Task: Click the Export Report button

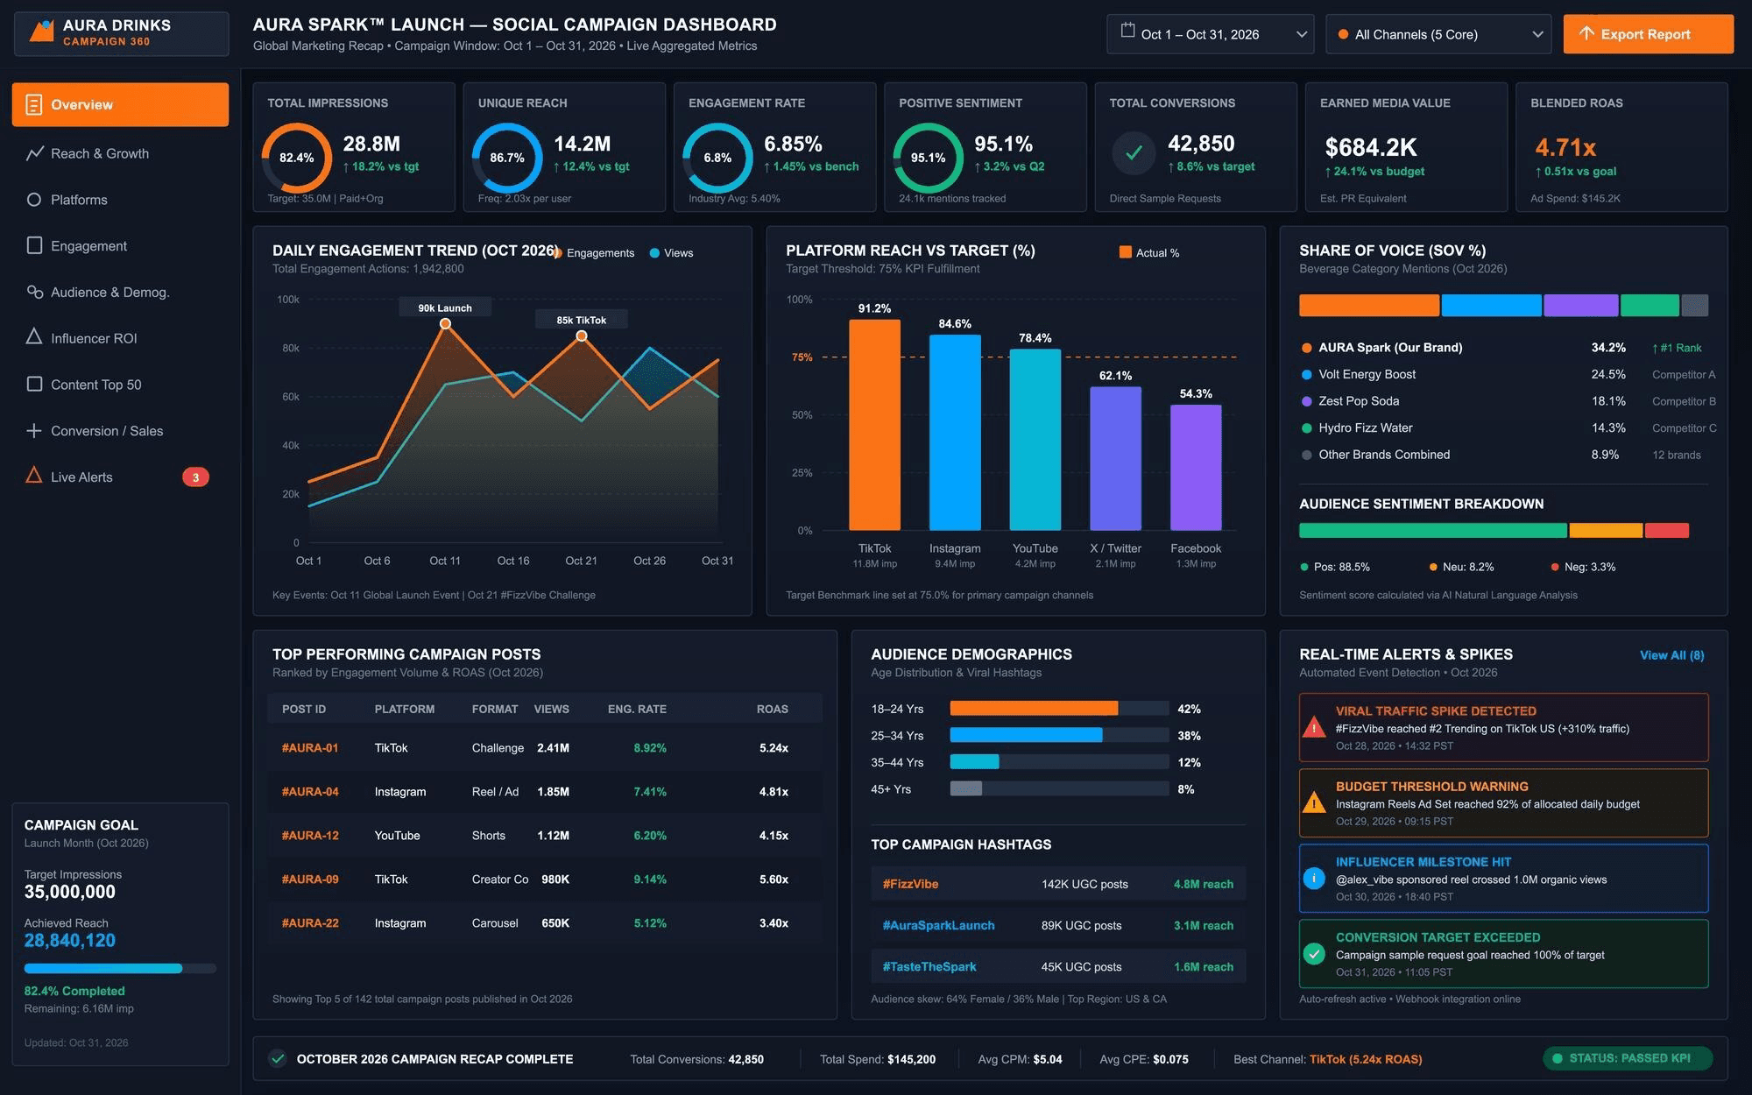Action: (x=1648, y=34)
